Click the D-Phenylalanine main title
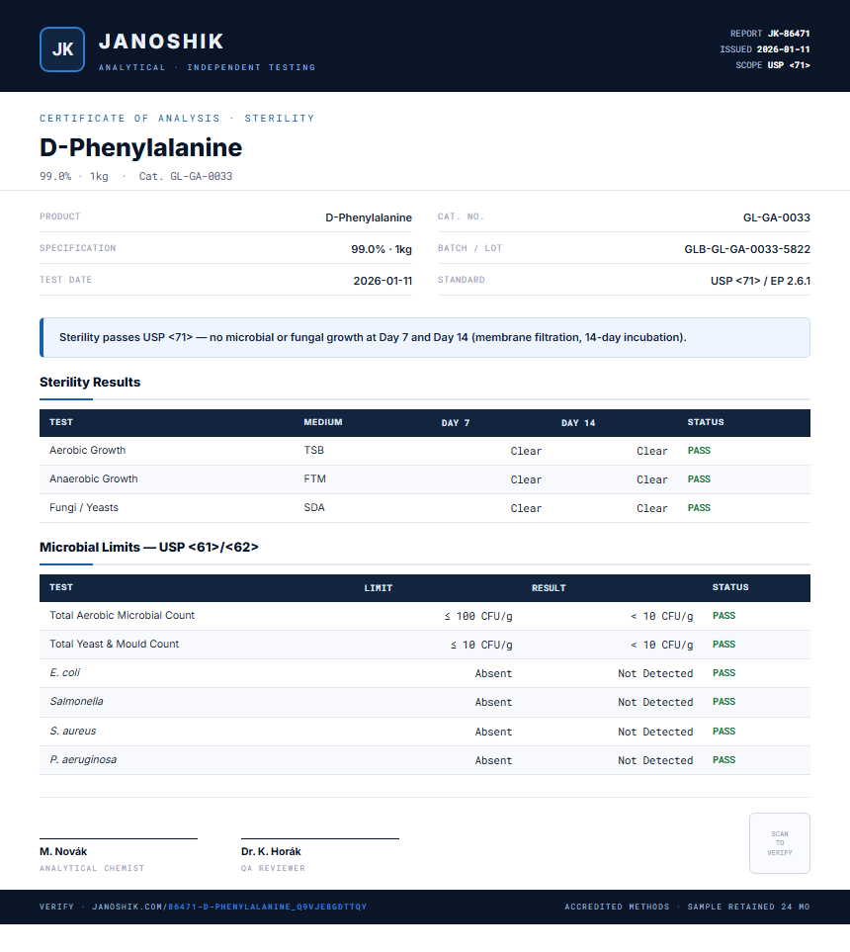 [x=141, y=147]
